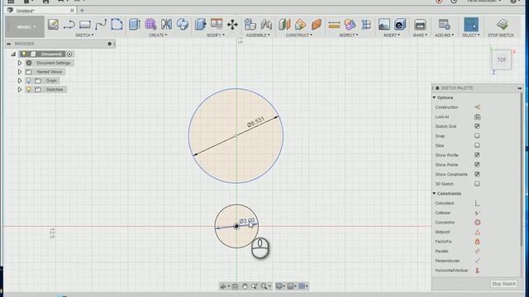
Task: Click the Split Body icon in Modify
Action: click(x=217, y=24)
